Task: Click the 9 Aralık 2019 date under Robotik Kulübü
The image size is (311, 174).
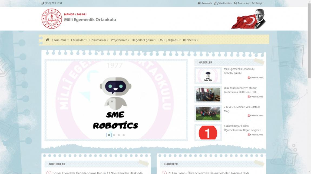Action: 256,78
